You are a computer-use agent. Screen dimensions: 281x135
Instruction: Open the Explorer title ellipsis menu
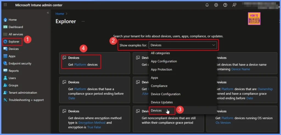click(83, 21)
